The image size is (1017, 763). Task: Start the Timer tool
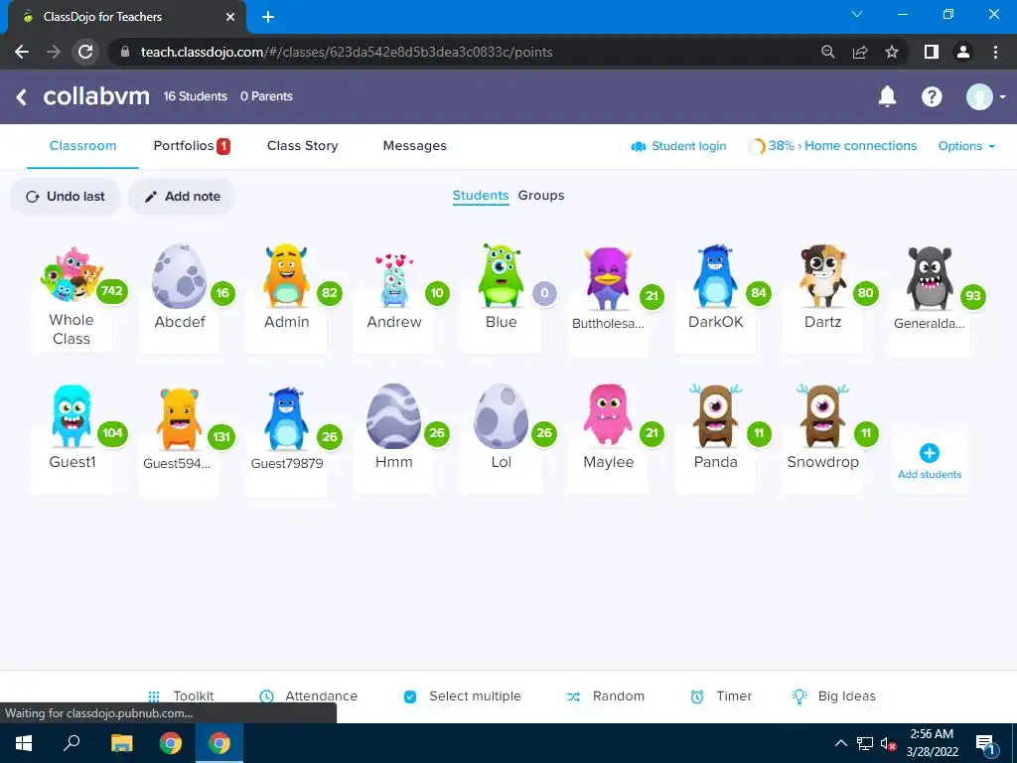coord(721,696)
